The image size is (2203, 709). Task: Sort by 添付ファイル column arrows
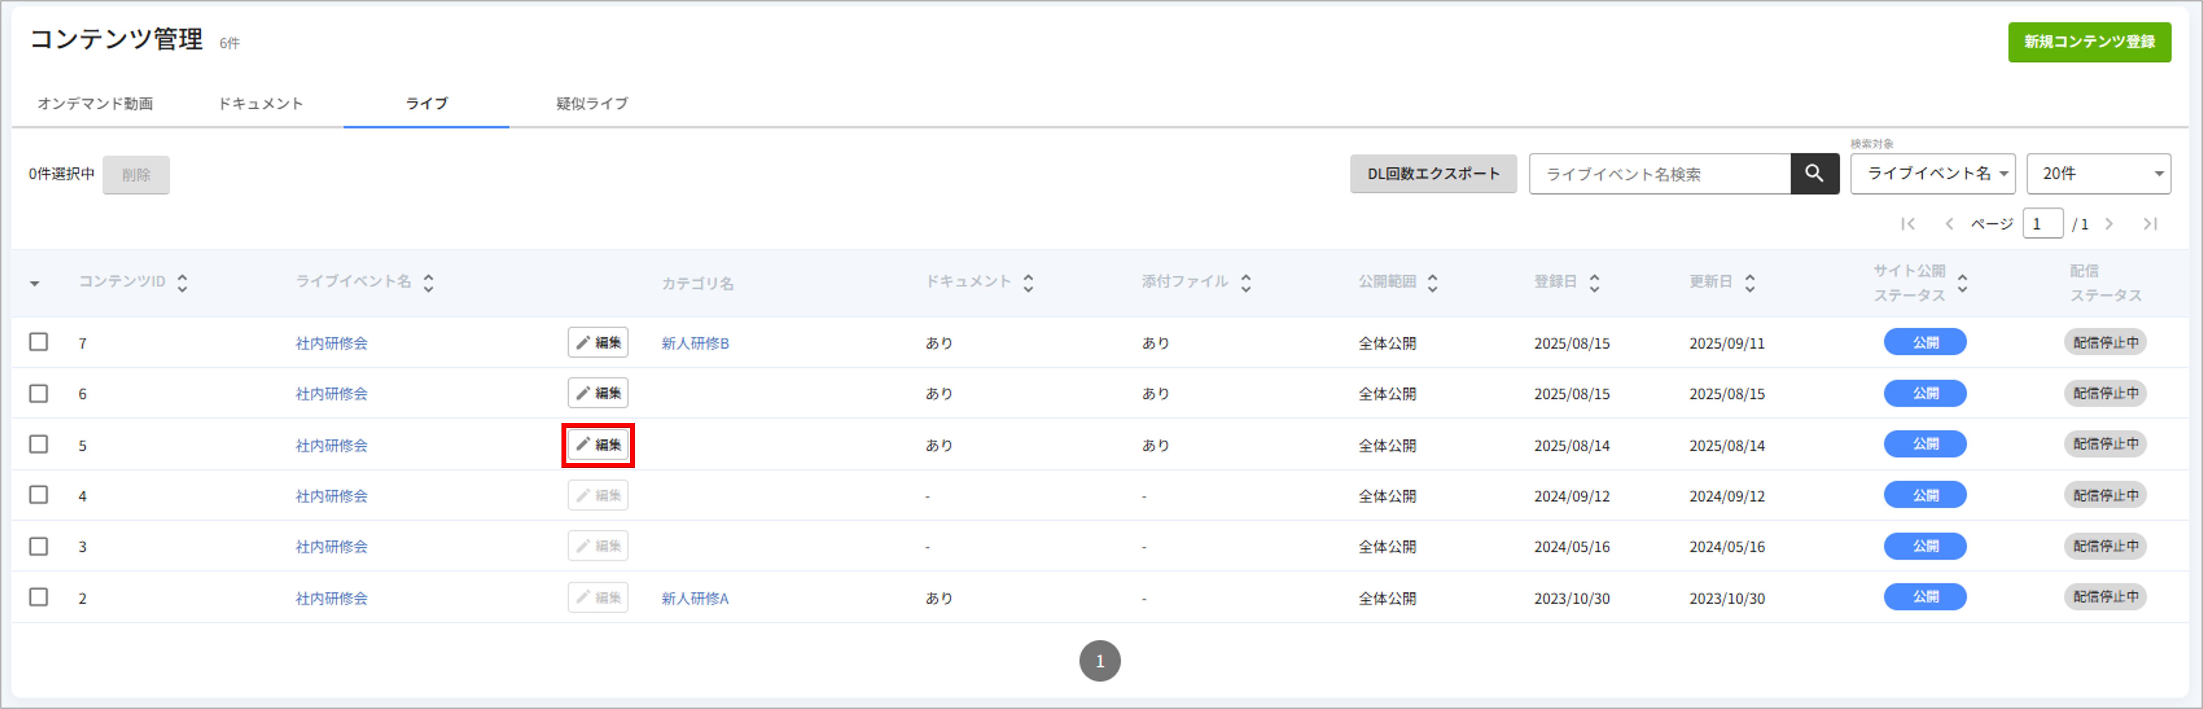pos(1246,283)
